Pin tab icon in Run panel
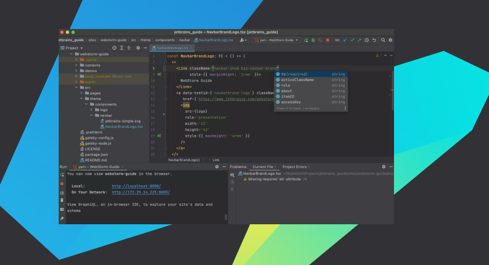489x265 pixels. 61,218
